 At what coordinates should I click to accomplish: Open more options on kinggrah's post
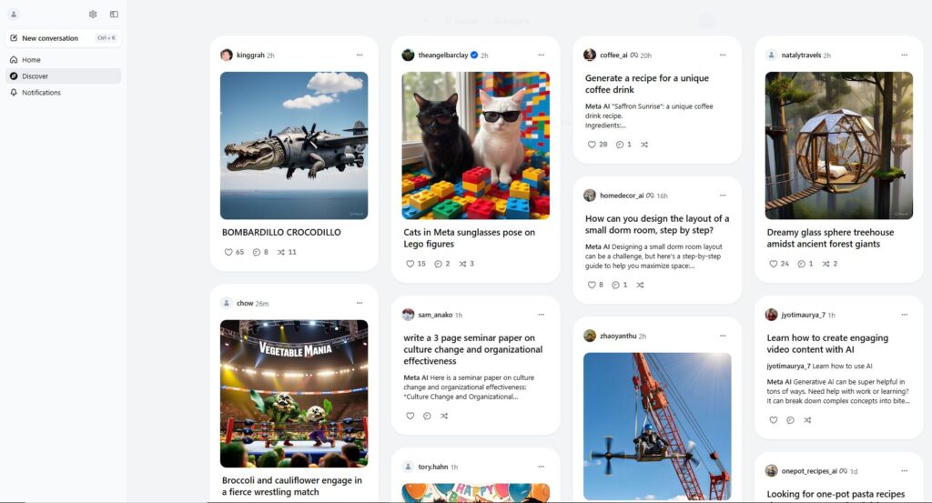[x=360, y=55]
